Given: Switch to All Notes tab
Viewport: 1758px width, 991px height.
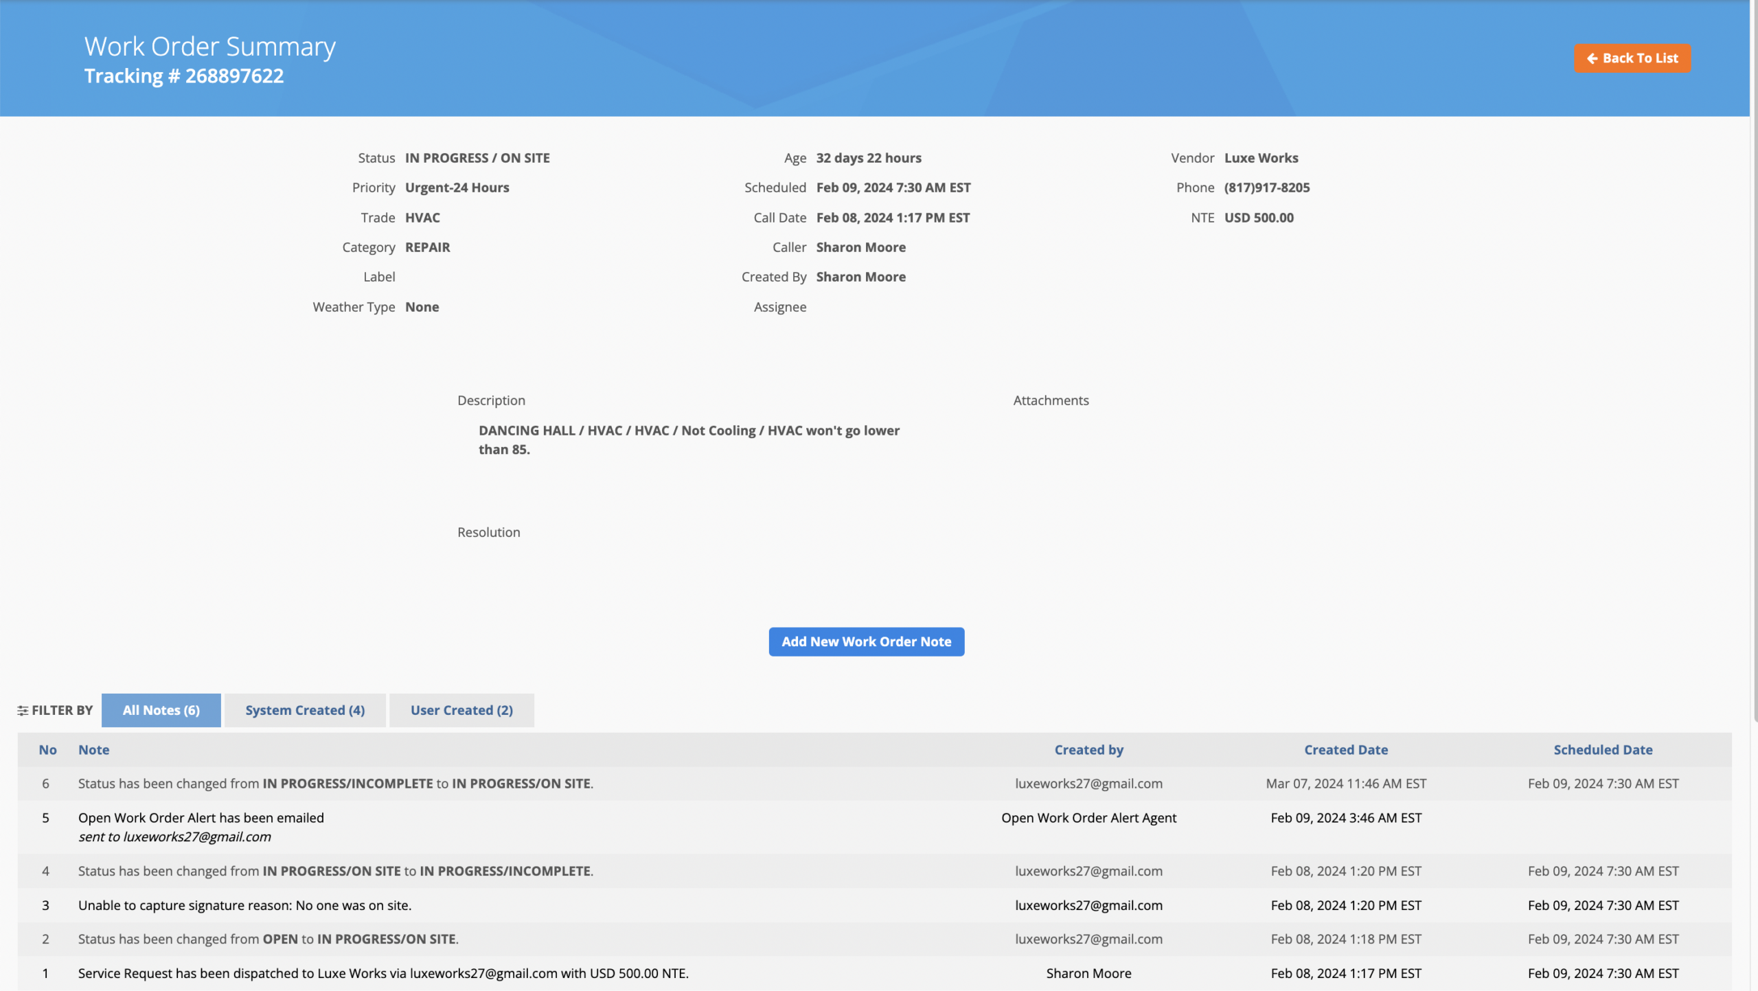Looking at the screenshot, I should point(161,710).
